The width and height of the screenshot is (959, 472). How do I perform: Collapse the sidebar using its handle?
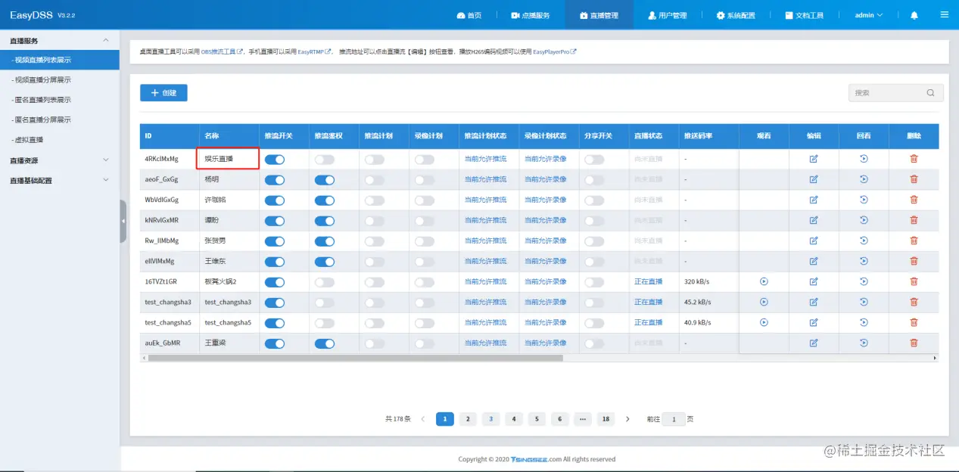(123, 221)
